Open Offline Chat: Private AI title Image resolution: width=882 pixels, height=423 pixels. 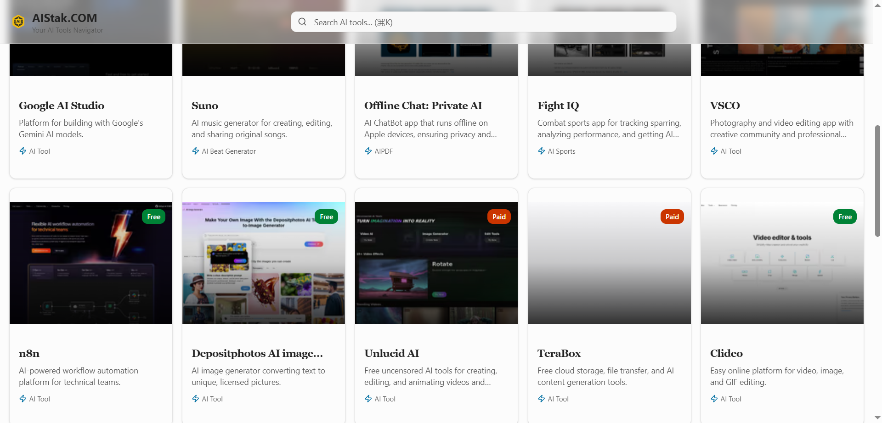tap(423, 106)
